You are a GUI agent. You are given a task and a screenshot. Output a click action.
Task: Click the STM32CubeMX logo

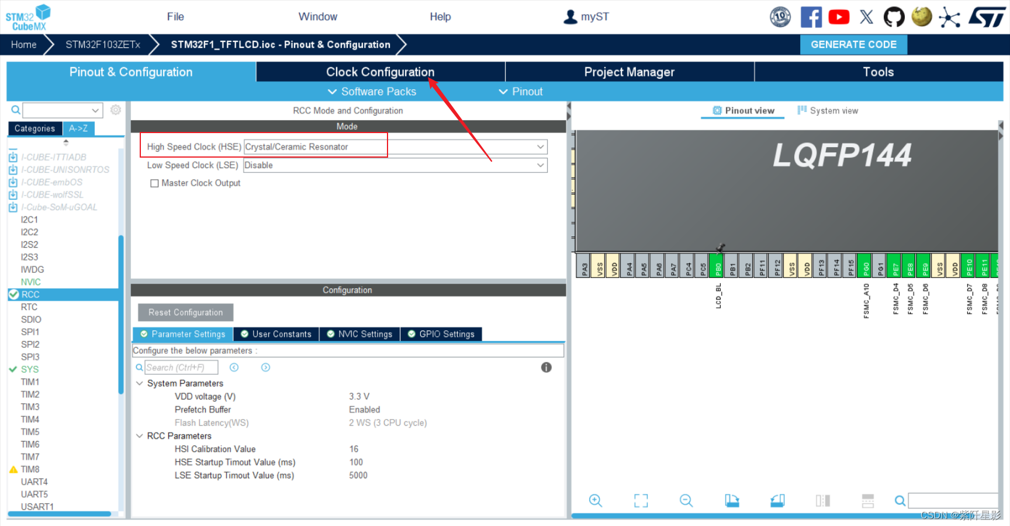[28, 18]
